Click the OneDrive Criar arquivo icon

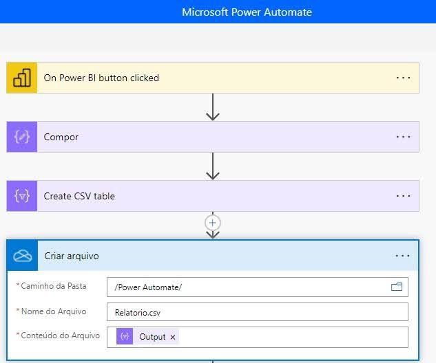pyautogui.click(x=22, y=256)
